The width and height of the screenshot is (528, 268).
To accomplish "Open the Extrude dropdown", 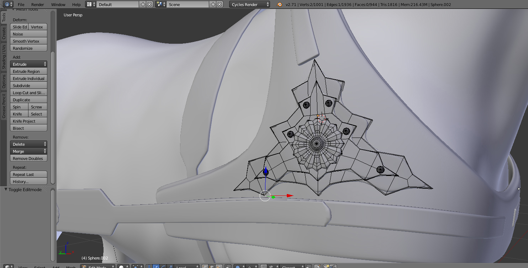I will click(28, 64).
